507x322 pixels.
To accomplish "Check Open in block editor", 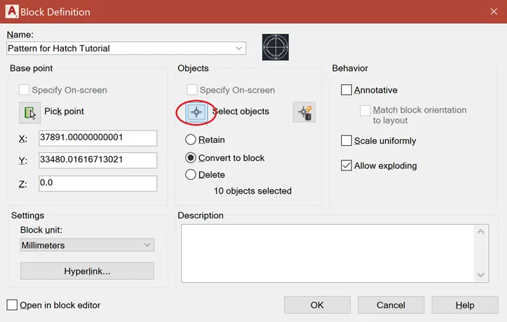I will tap(12, 305).
